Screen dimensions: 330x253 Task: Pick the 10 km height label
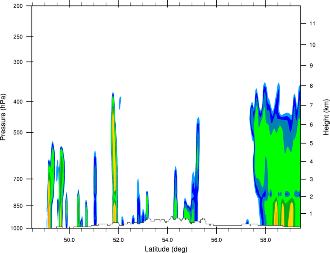point(312,45)
